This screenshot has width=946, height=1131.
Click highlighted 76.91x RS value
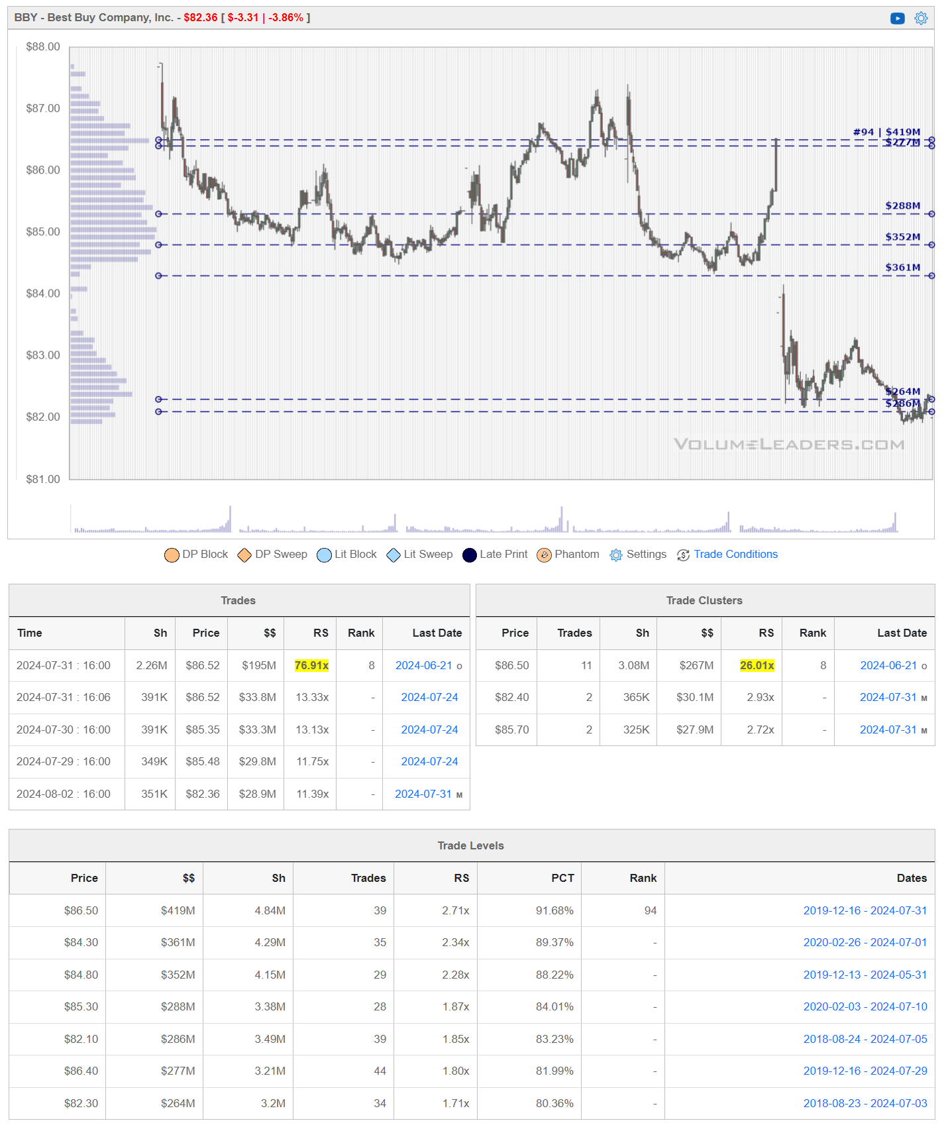311,665
